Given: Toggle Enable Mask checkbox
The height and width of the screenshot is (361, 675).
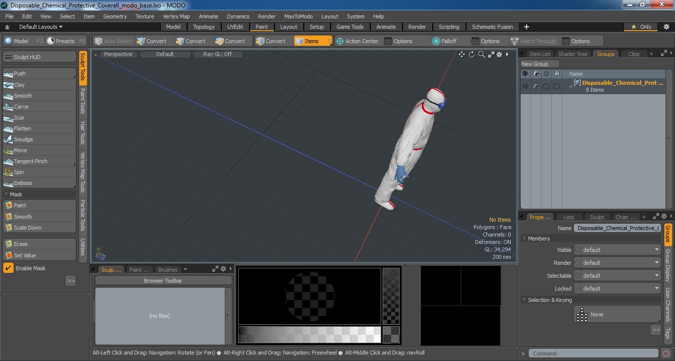Looking at the screenshot, I should (8, 268).
